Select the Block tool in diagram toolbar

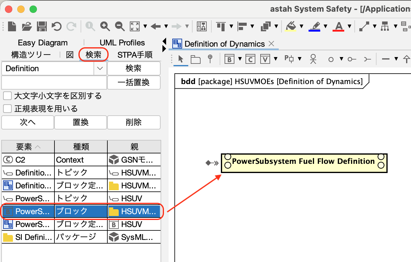229,59
